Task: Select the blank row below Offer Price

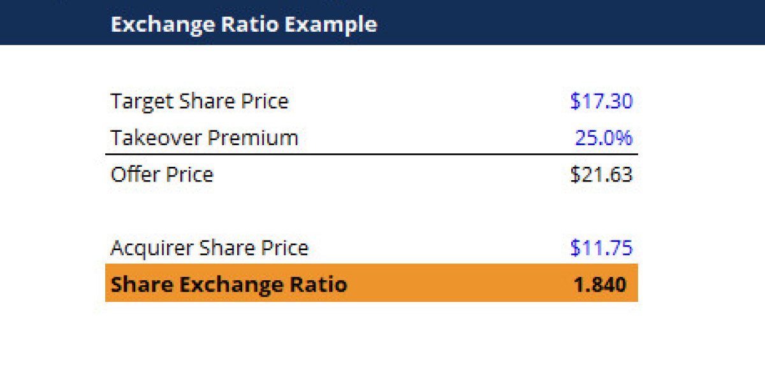Action: click(x=371, y=211)
